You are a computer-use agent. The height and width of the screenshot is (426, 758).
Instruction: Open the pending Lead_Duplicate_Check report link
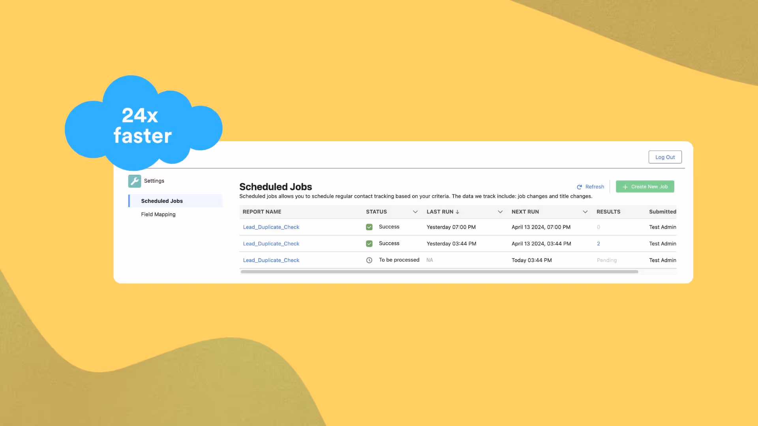point(271,260)
